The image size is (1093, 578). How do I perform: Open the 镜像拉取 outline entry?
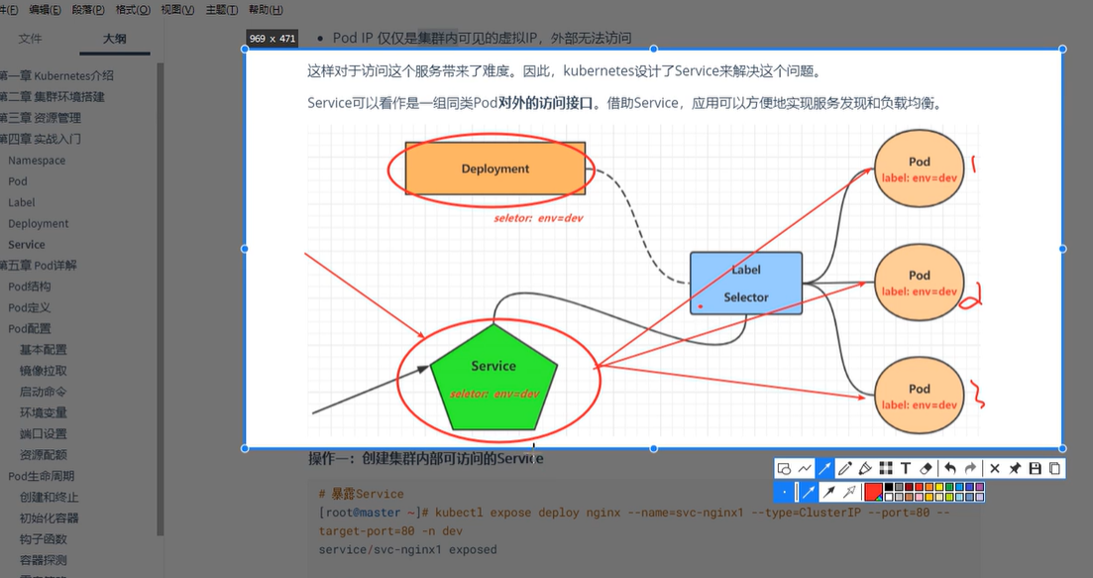[44, 371]
